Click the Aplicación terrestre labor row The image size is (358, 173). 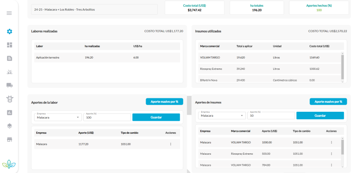click(107, 57)
